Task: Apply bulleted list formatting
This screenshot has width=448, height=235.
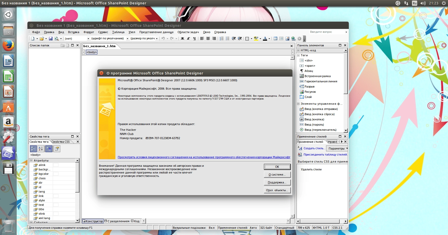Action: 228,39
